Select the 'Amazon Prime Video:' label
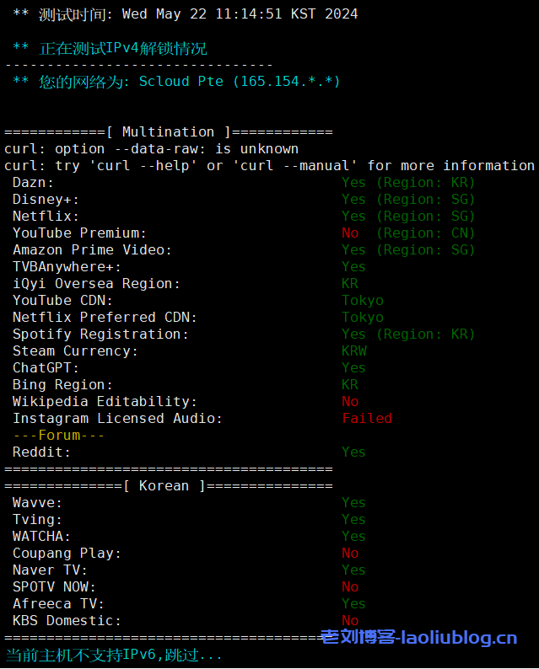The image size is (539, 669). coord(92,249)
